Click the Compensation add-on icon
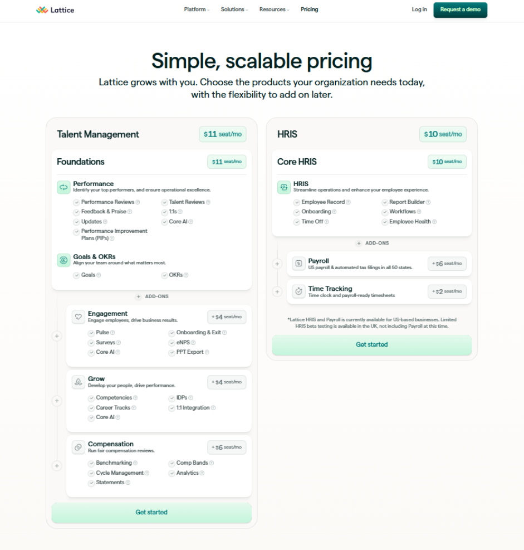Screen dimensions: 524x550 click(x=79, y=447)
